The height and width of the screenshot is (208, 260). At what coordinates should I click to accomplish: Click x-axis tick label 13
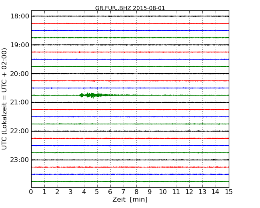202,192
